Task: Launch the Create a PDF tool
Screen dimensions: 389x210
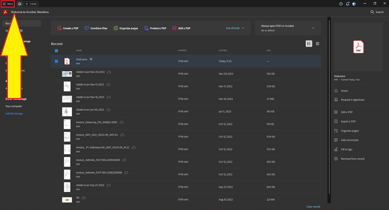Action: point(68,28)
